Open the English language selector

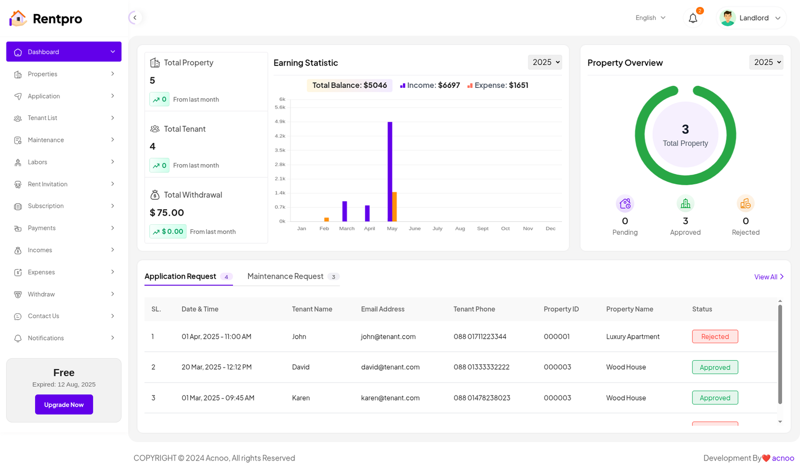tap(650, 18)
